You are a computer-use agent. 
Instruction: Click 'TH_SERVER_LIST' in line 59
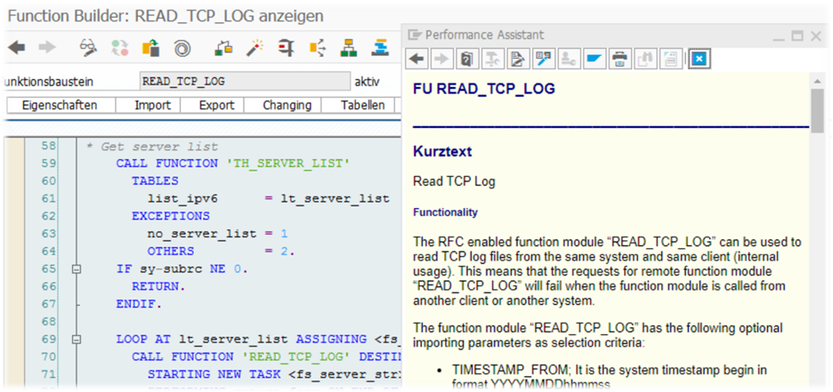point(288,164)
